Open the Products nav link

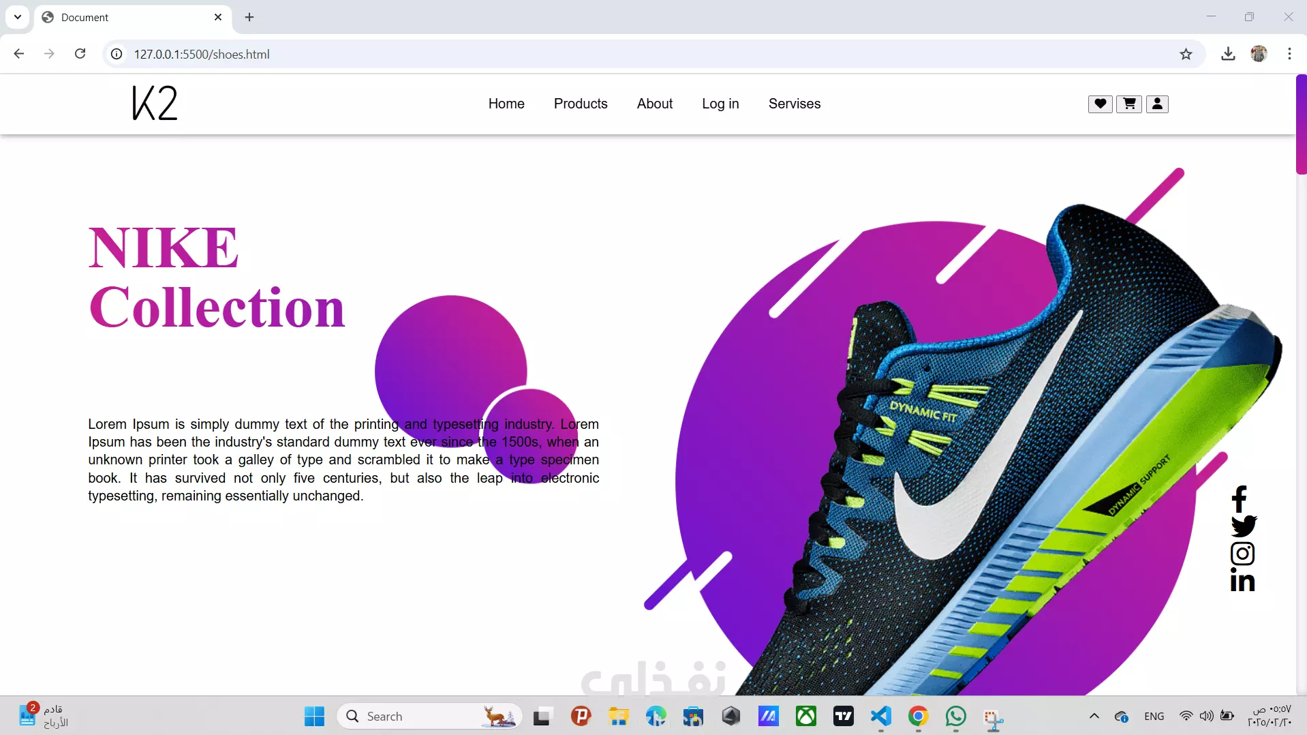pos(581,104)
